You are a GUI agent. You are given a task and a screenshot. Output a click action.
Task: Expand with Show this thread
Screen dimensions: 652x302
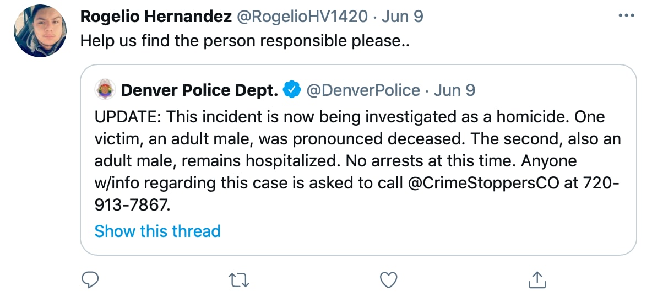[157, 231]
